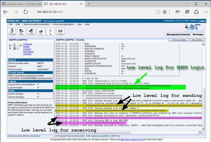Click the horizontal scrollbar thumb
This screenshot has width=211, height=142.
click(x=95, y=132)
